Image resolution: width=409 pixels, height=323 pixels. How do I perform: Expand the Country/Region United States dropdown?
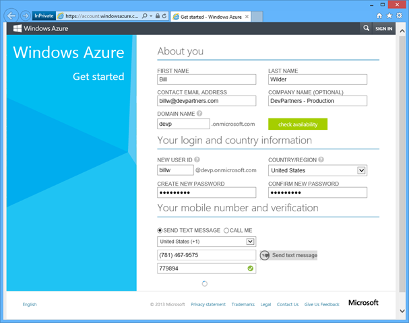point(362,170)
